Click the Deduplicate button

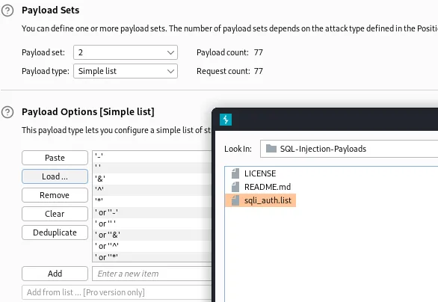click(55, 232)
